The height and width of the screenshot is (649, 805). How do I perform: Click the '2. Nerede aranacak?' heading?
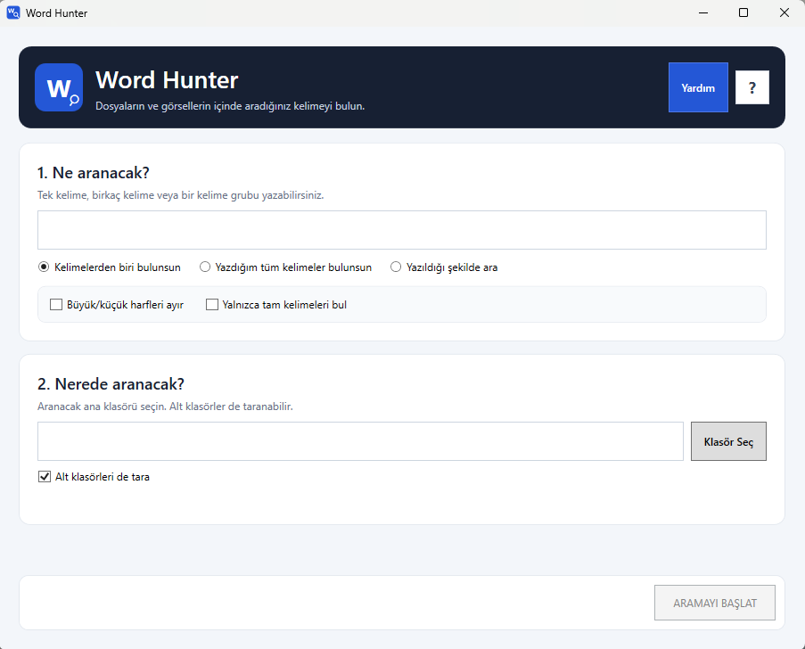click(x=111, y=384)
